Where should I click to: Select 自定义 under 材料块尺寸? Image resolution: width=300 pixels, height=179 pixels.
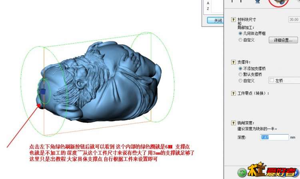(240, 40)
